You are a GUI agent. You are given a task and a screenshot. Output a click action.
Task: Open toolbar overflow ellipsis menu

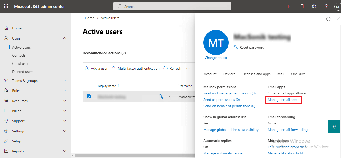tap(188, 68)
